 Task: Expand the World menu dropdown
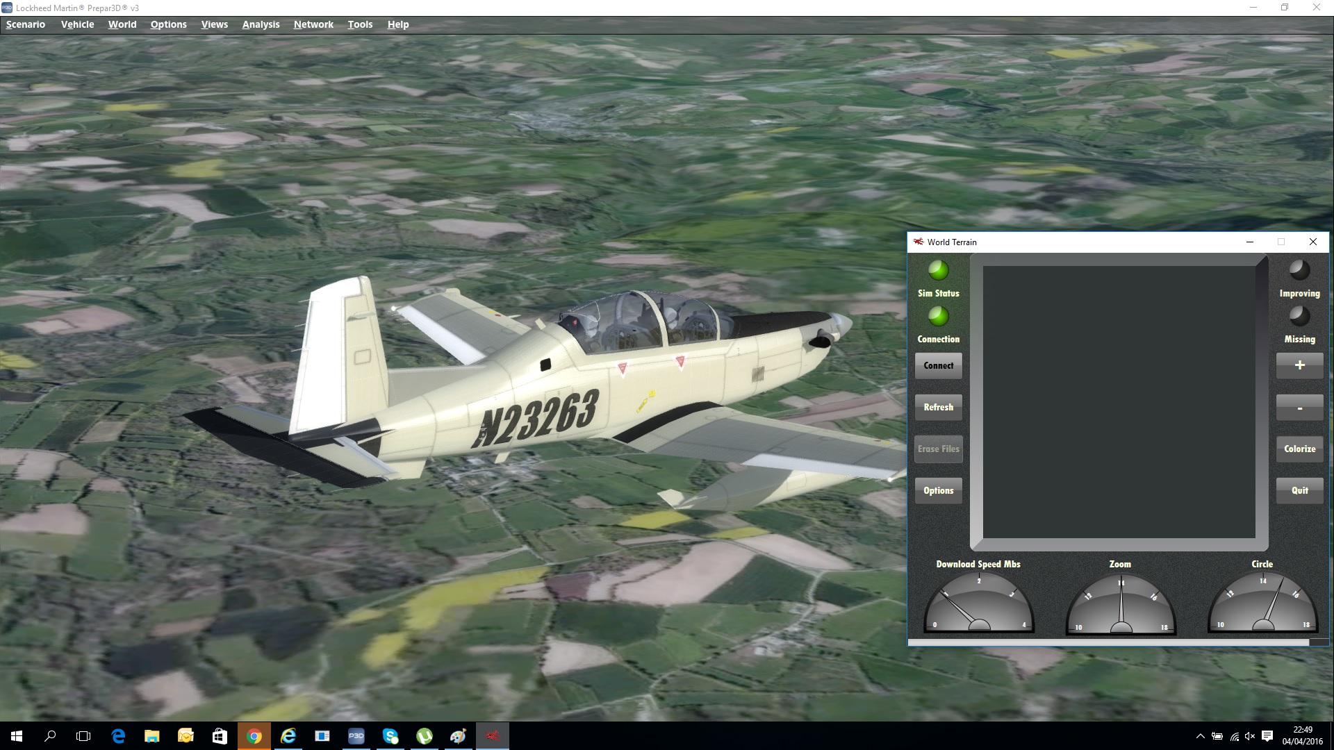[122, 24]
